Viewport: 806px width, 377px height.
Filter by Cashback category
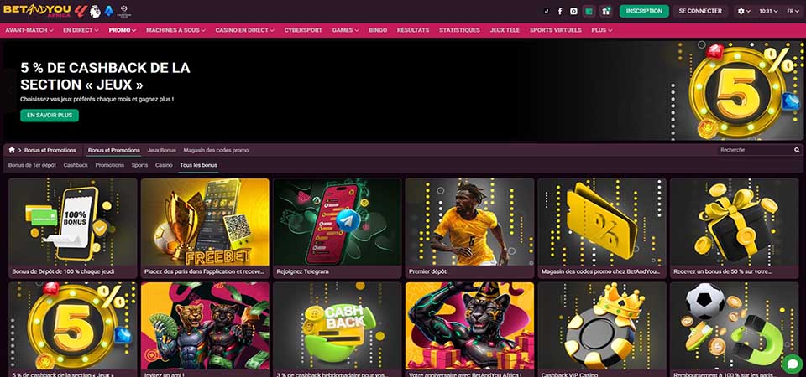tap(76, 165)
